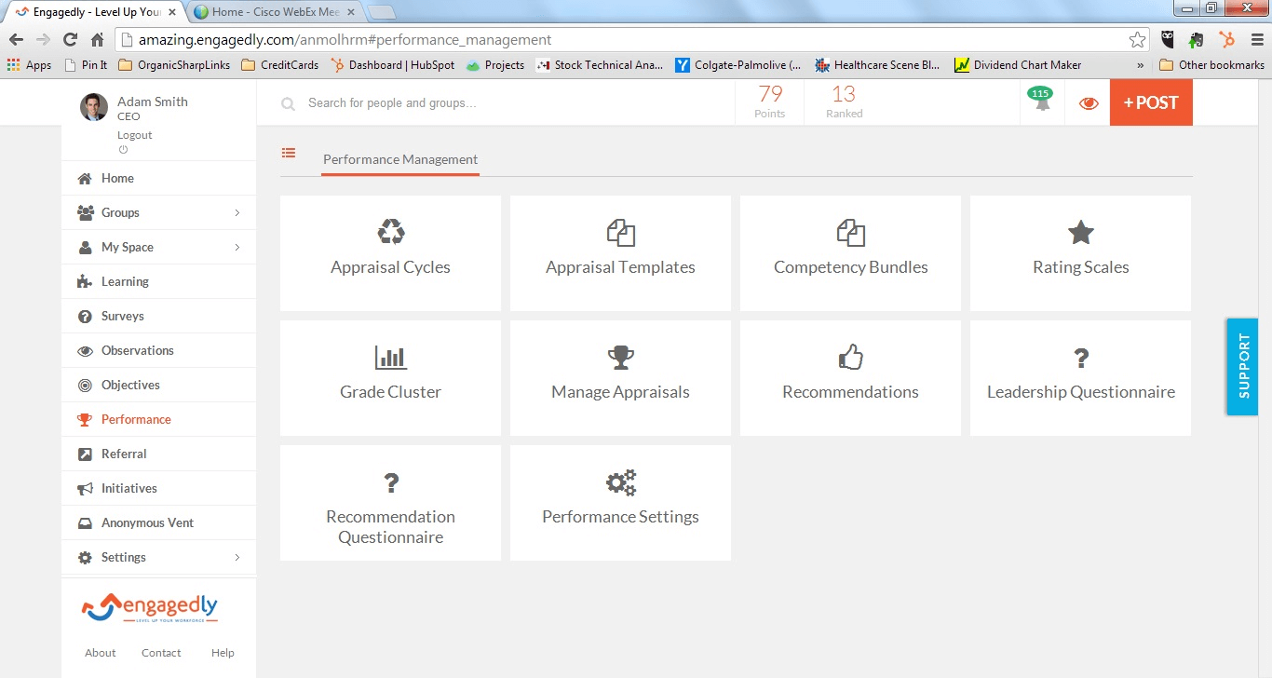1272x678 pixels.
Task: Open Recommendations thumbs-up tile
Action: coord(850,377)
